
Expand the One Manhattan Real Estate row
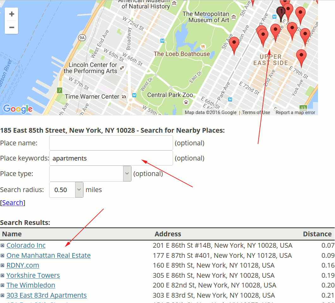point(2,255)
